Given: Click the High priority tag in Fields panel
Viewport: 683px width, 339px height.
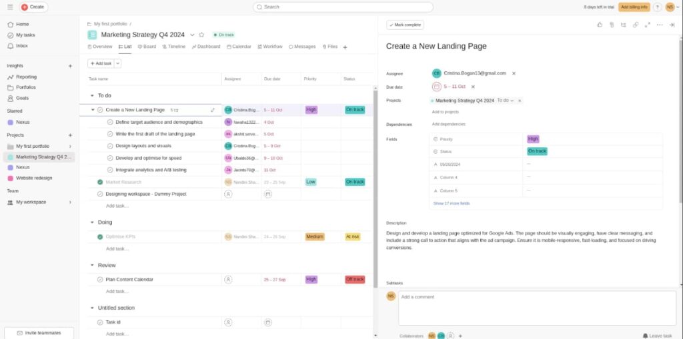Looking at the screenshot, I should point(533,139).
